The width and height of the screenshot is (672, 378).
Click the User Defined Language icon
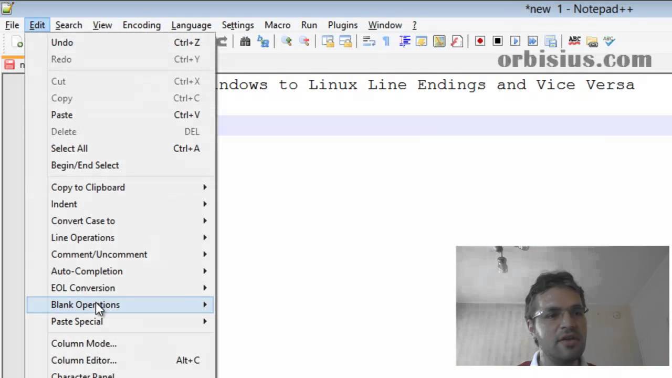422,41
